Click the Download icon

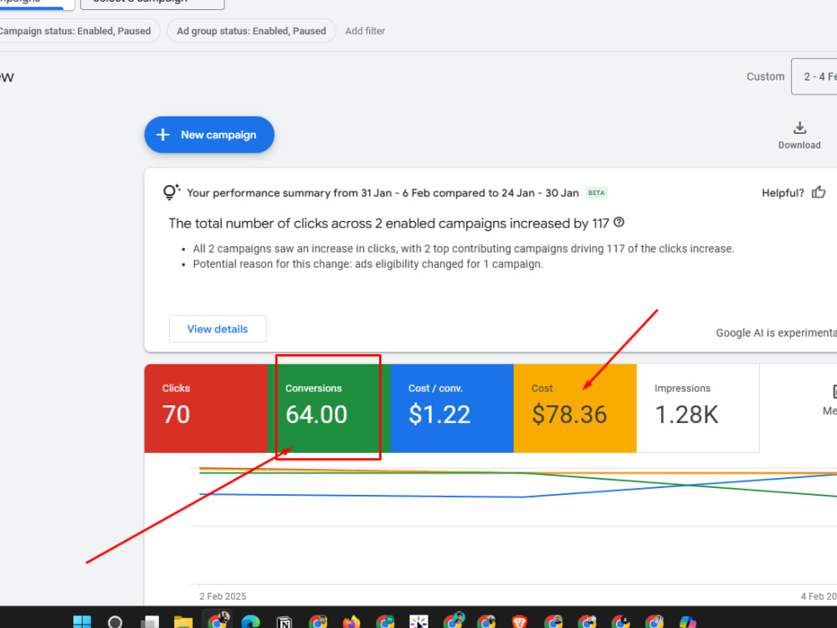pos(799,128)
